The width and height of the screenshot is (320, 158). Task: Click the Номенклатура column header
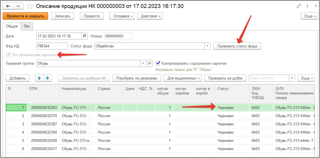[77, 94]
